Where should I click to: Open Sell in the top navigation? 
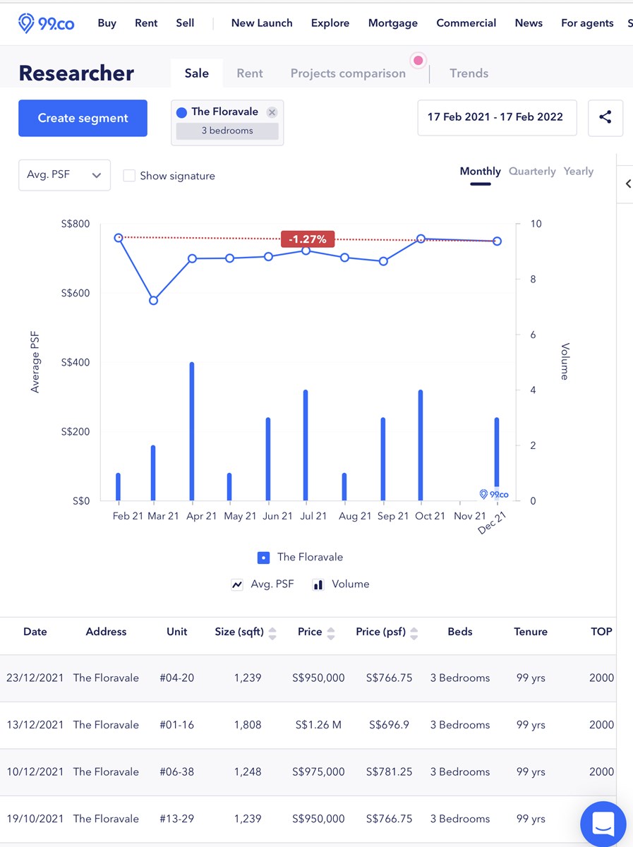point(185,23)
